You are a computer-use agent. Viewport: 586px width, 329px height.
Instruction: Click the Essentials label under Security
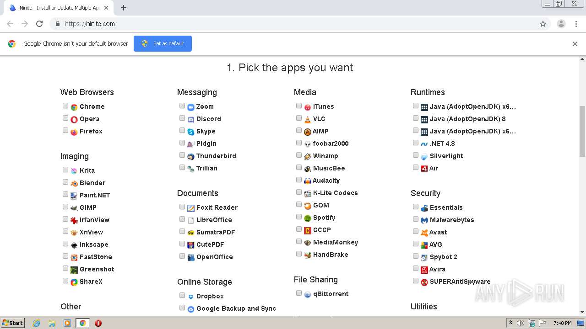pos(446,208)
